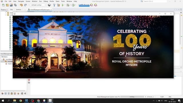Open the Profile Project dropdown arrow

(x=75, y=5)
